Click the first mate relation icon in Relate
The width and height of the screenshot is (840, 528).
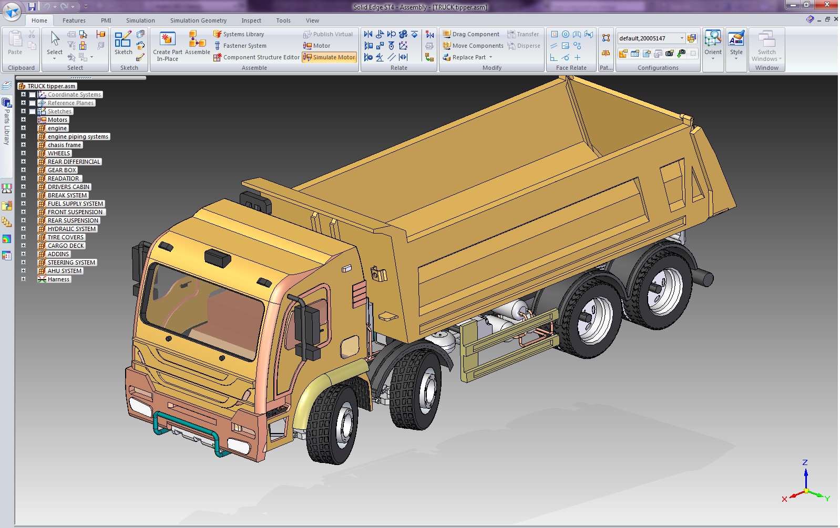[368, 34]
